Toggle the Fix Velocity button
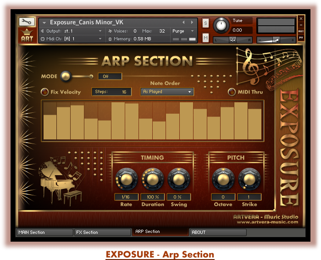Image resolution: width=321 pixels, height=260 pixels. point(45,92)
